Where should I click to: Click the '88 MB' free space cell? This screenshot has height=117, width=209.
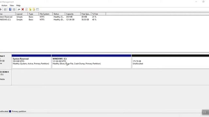(84, 17)
